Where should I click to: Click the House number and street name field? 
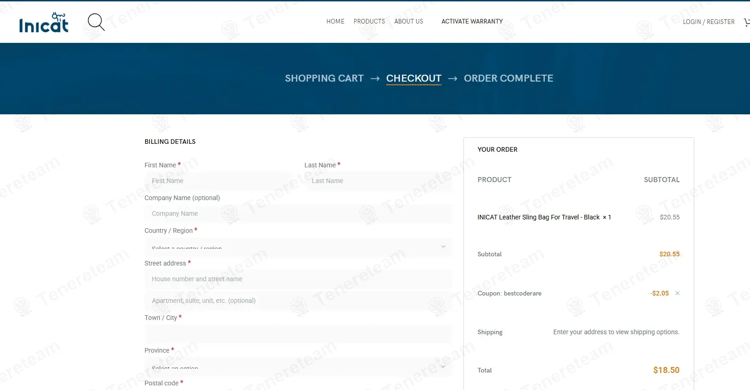(298, 279)
